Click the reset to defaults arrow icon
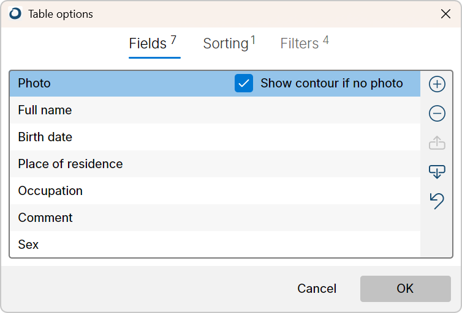 437,201
